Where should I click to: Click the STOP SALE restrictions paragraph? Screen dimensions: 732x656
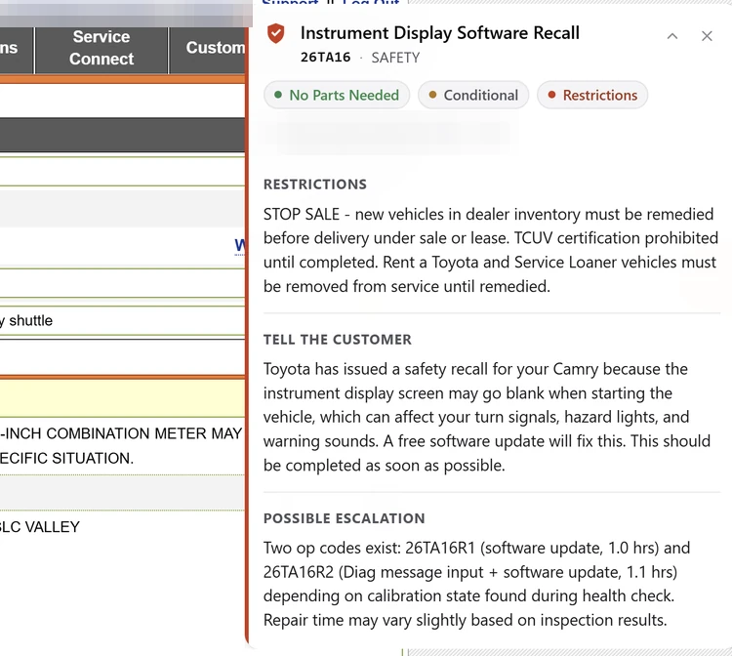491,250
